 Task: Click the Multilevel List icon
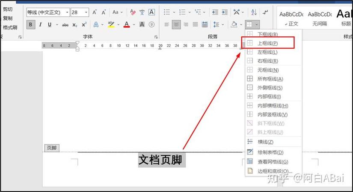tap(198, 12)
